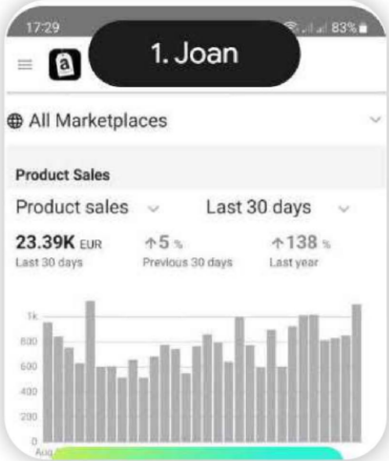Tap the 1. Joan label pill
Image resolution: width=389 pixels, height=461 pixels.
195,54
